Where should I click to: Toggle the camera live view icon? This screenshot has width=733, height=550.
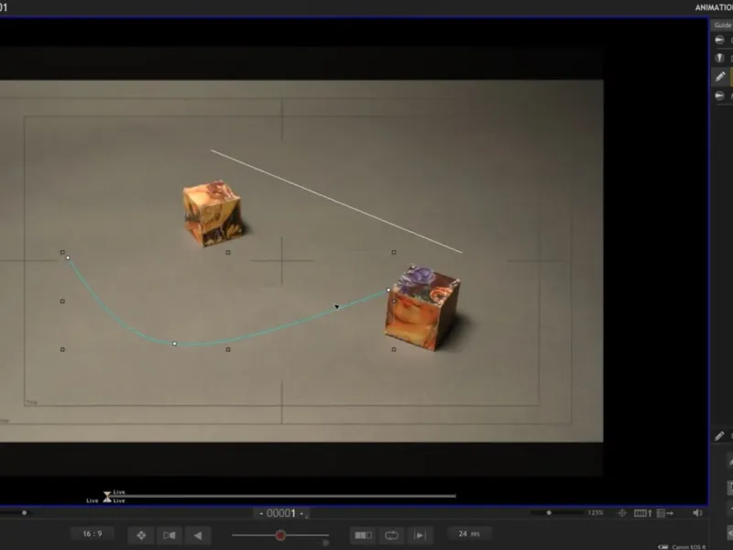coord(170,535)
